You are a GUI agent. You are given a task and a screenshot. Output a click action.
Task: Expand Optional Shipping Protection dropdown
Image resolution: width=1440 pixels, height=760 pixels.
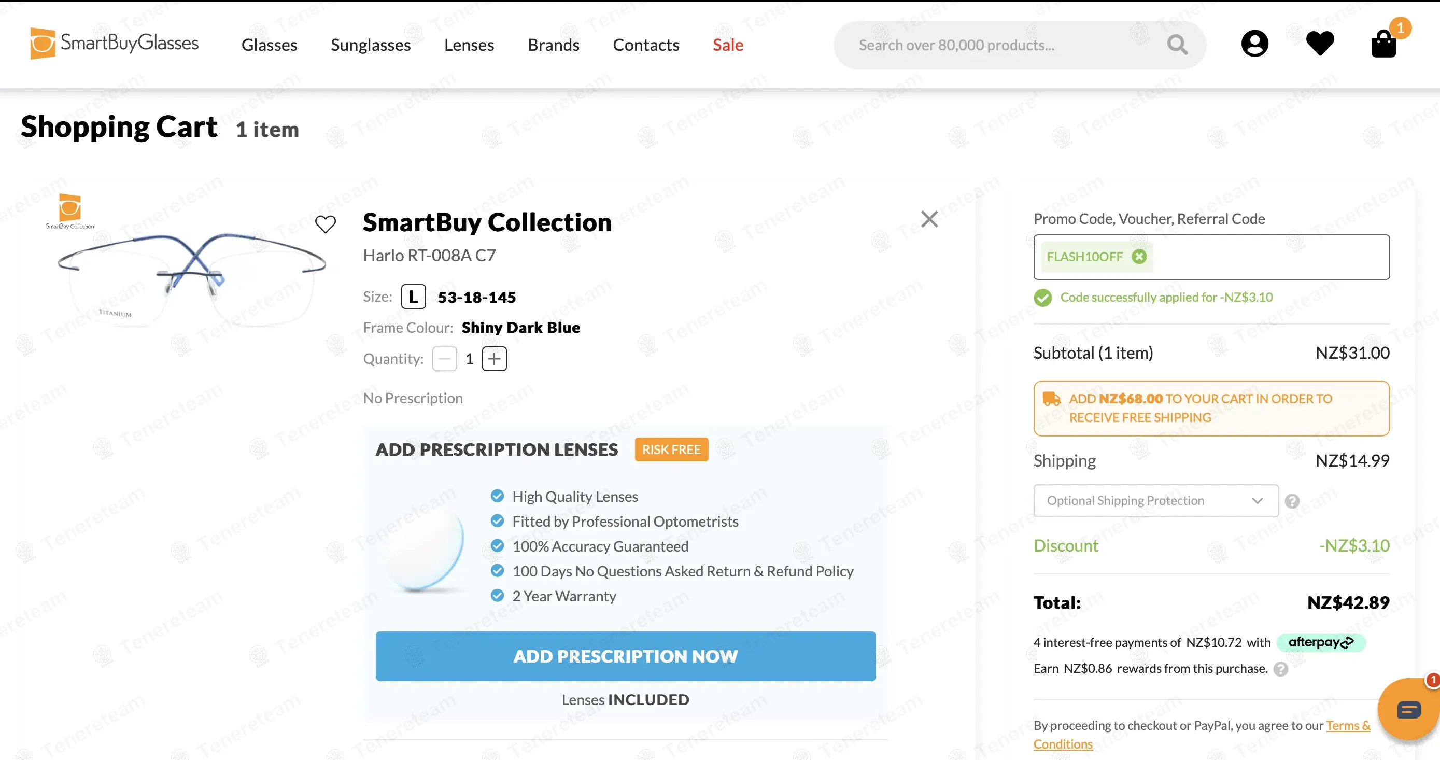pyautogui.click(x=1155, y=500)
